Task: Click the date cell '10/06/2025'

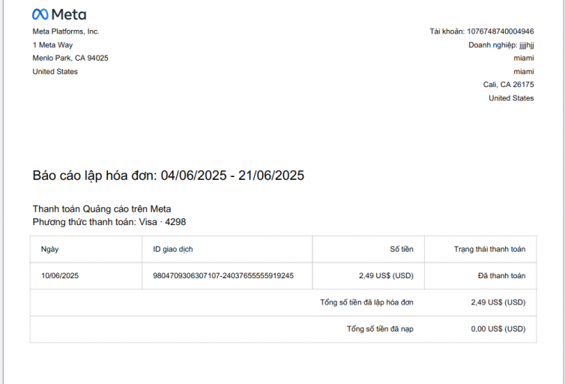Action: point(60,276)
